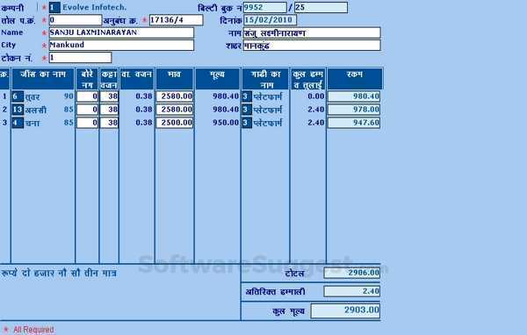The width and height of the screenshot is (527, 335).
Task: Click प्लेटफार्म text in row 1
Action: (268, 96)
